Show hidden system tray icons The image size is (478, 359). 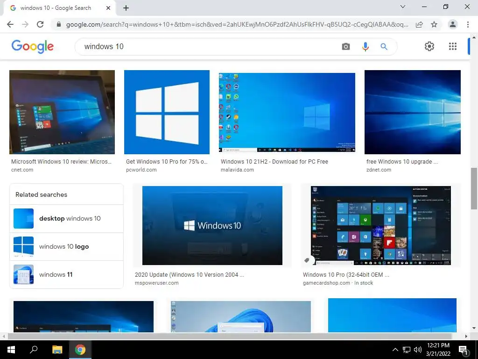395,350
